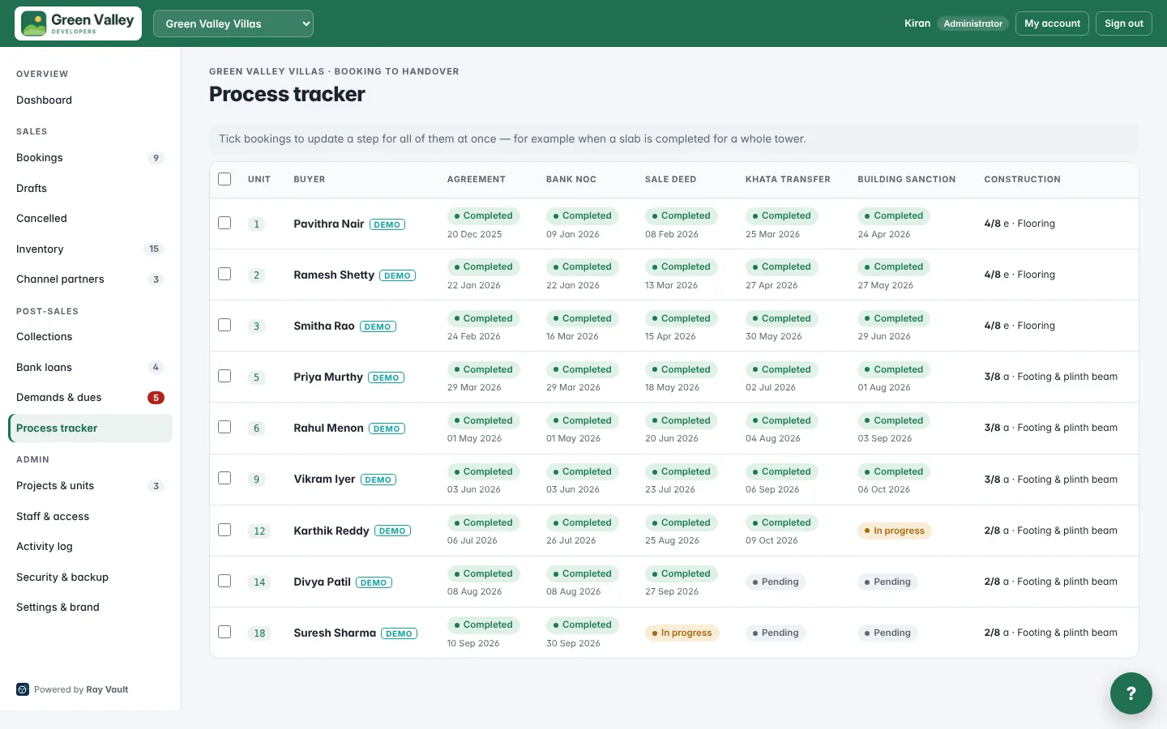Image resolution: width=1167 pixels, height=729 pixels.
Task: Select the Ramesh Shetty booking checkbox
Action: coord(224,274)
